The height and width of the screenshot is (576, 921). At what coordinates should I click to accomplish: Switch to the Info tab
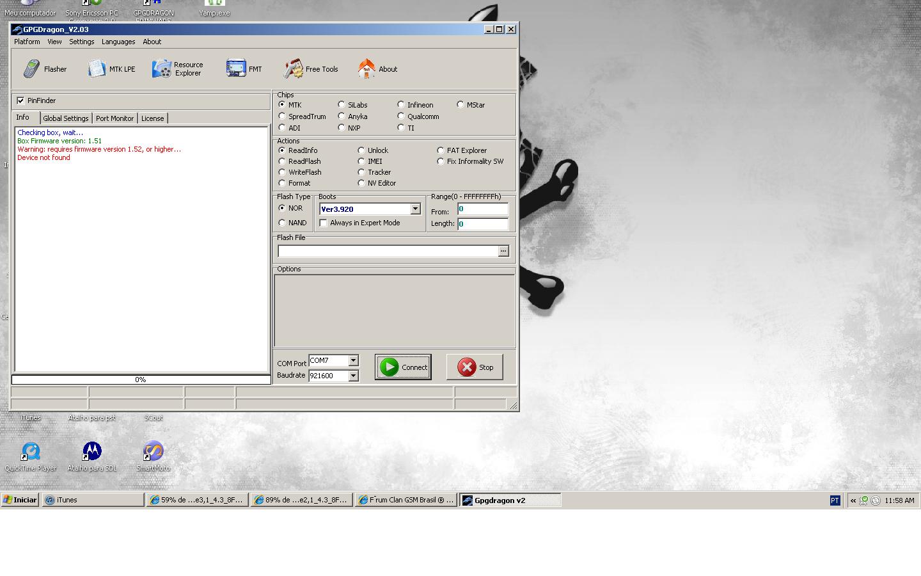[x=24, y=118]
